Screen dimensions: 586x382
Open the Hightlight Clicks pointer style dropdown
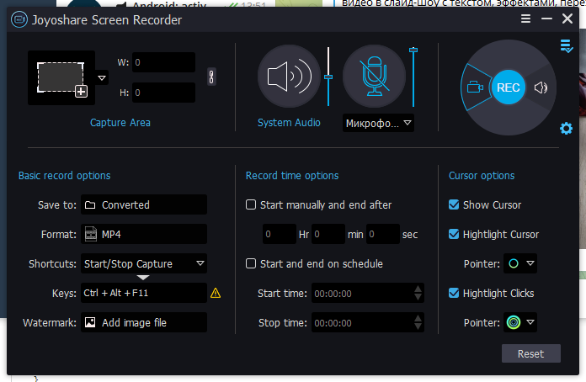(x=520, y=322)
